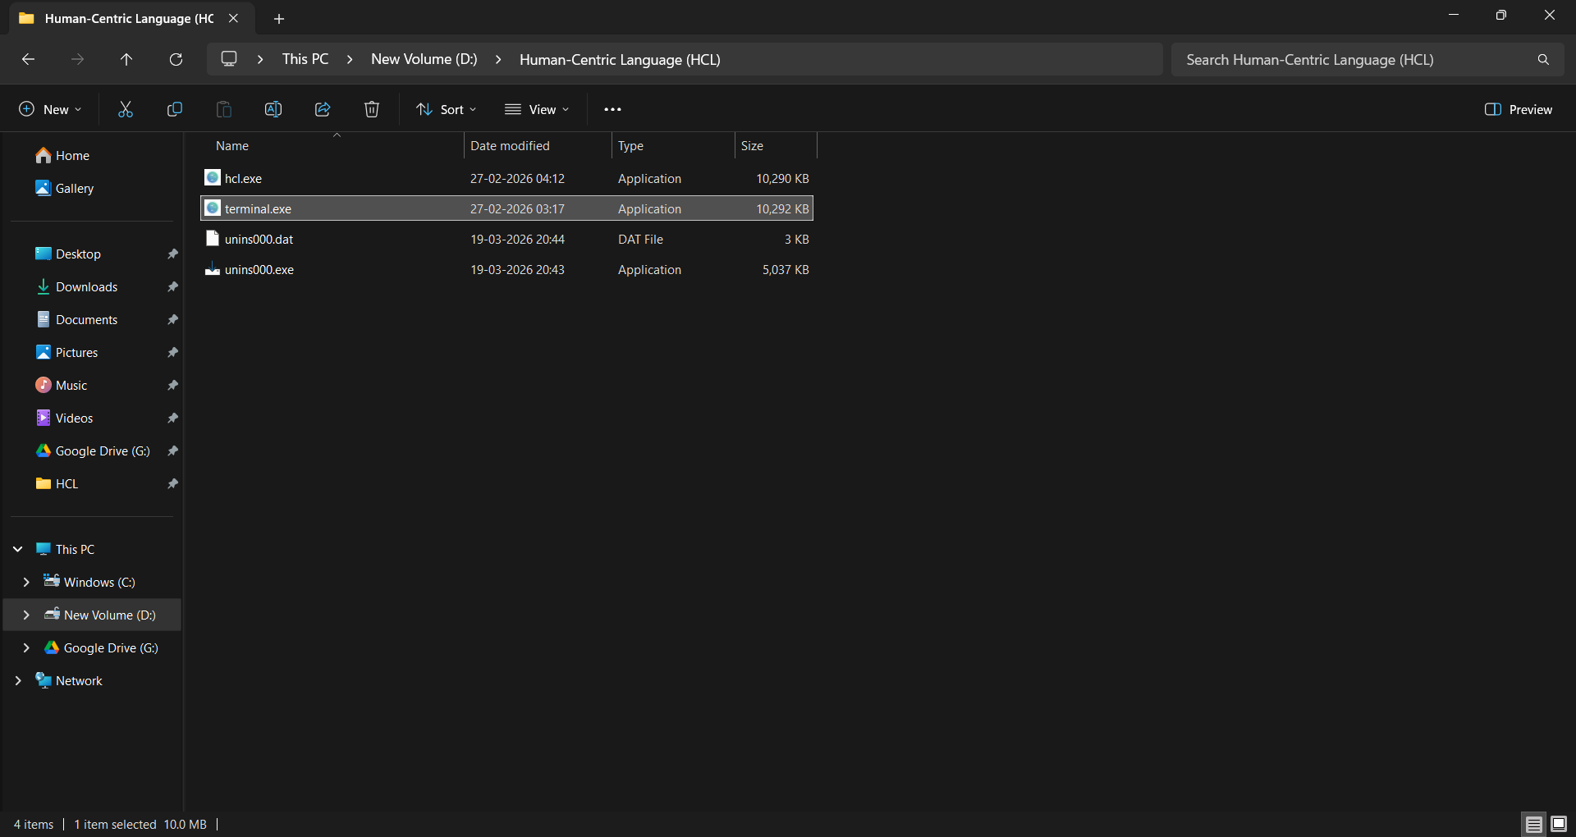Open the View dropdown
Screen dimensions: 1576x837
pyautogui.click(x=537, y=108)
